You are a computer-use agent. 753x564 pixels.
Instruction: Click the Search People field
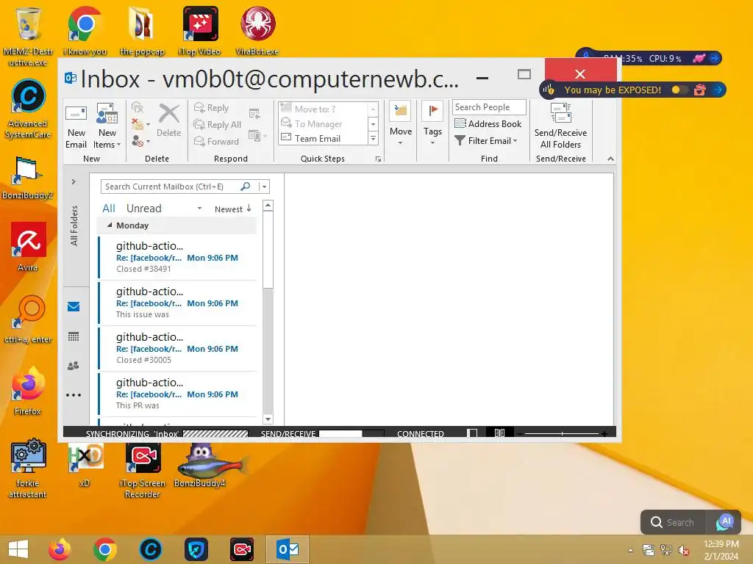point(489,107)
